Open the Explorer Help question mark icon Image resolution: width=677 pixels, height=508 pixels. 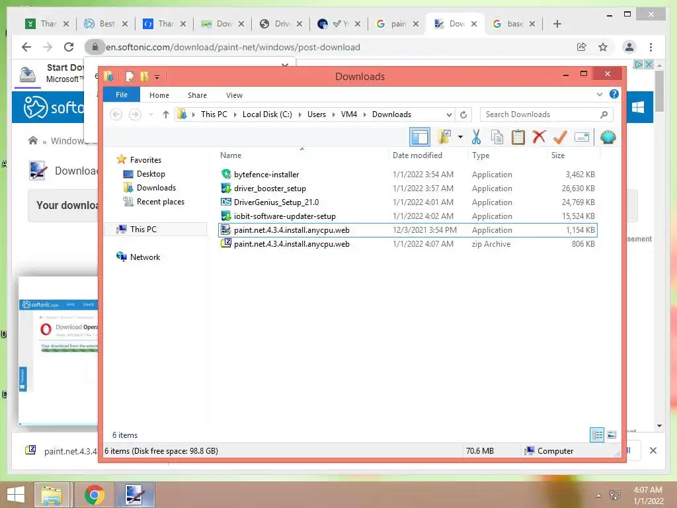tap(614, 94)
